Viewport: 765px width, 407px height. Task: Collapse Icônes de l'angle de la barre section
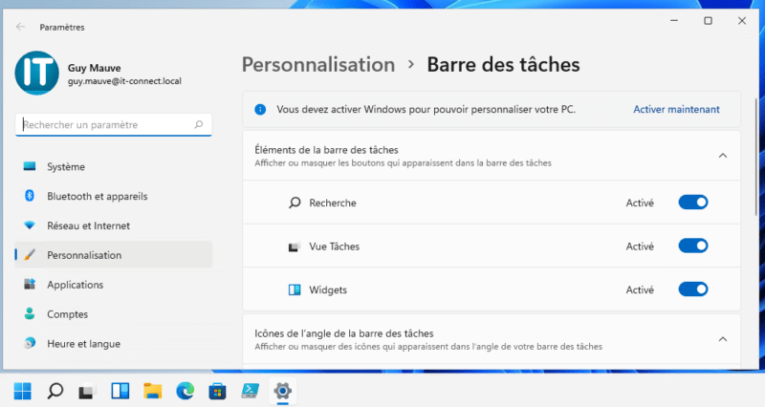click(x=723, y=339)
